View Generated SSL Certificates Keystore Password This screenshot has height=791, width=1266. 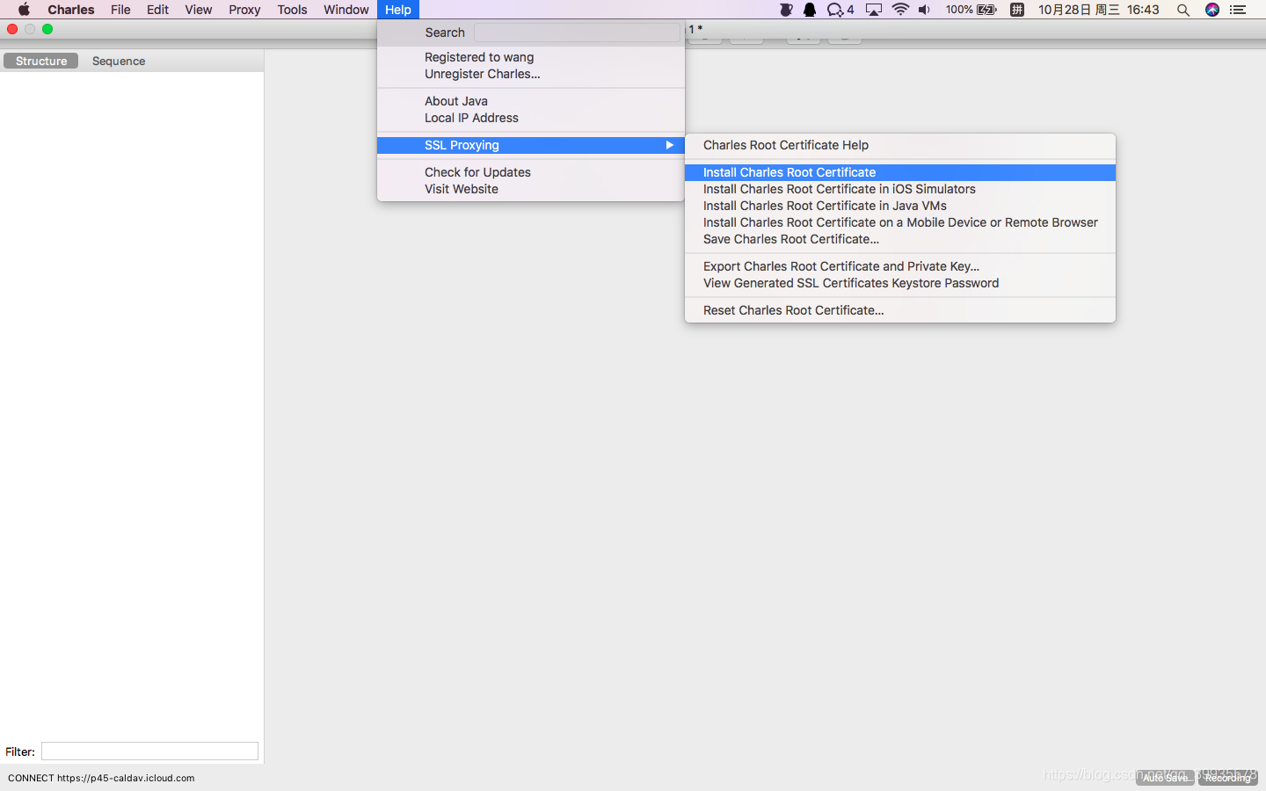tap(900, 283)
